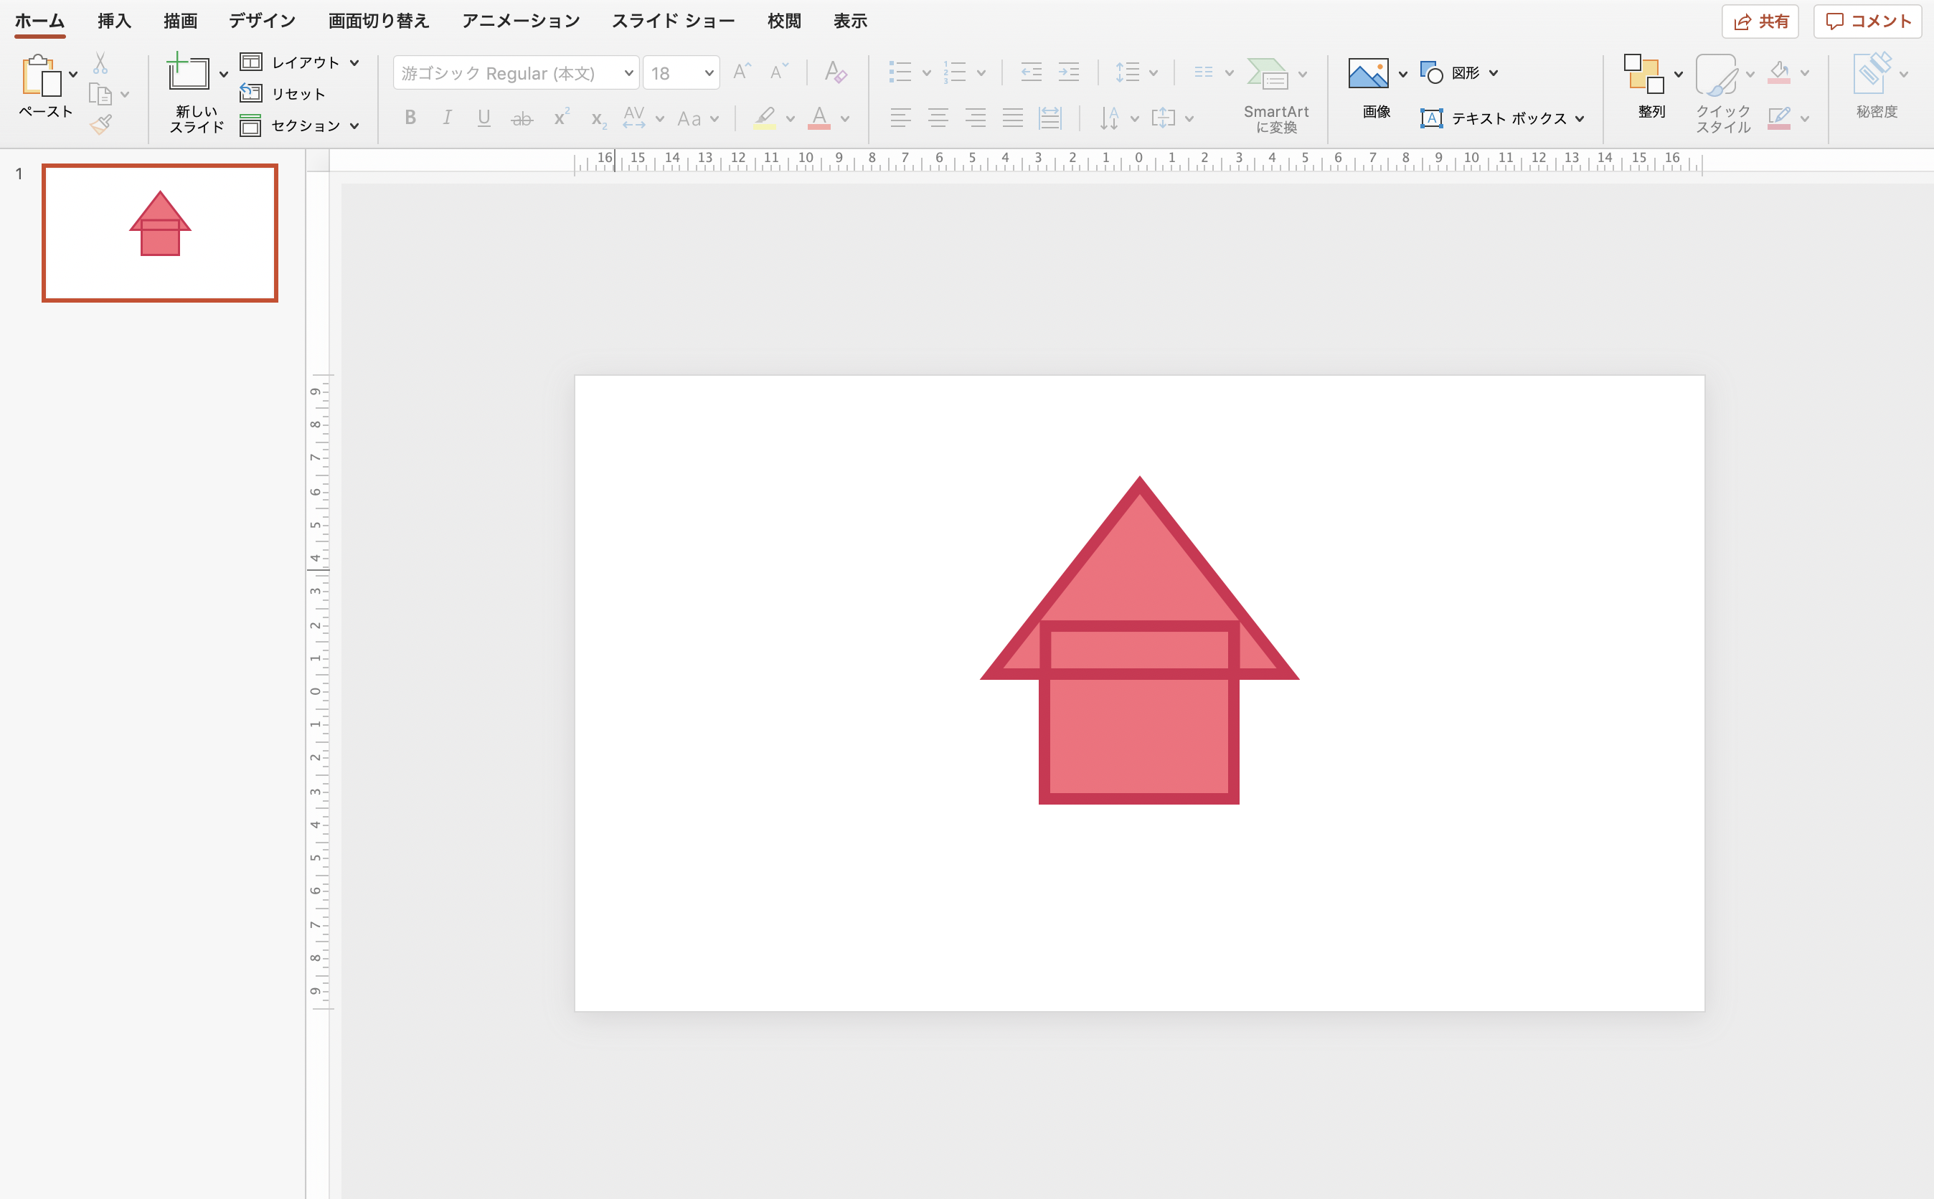1934x1199 pixels.
Task: Switch to the 画面切り替え tab
Action: click(x=378, y=21)
